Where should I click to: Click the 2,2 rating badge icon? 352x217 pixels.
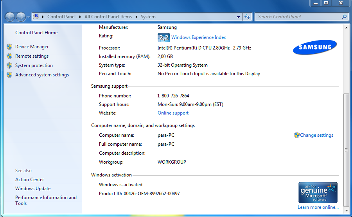163,37
